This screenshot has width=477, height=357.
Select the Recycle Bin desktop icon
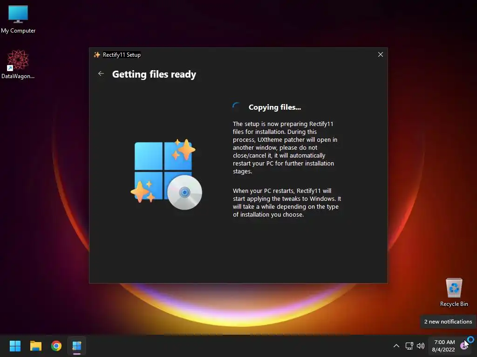click(x=454, y=292)
